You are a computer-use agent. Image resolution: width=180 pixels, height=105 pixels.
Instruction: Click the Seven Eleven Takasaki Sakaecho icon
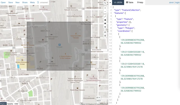pyautogui.click(x=96, y=48)
